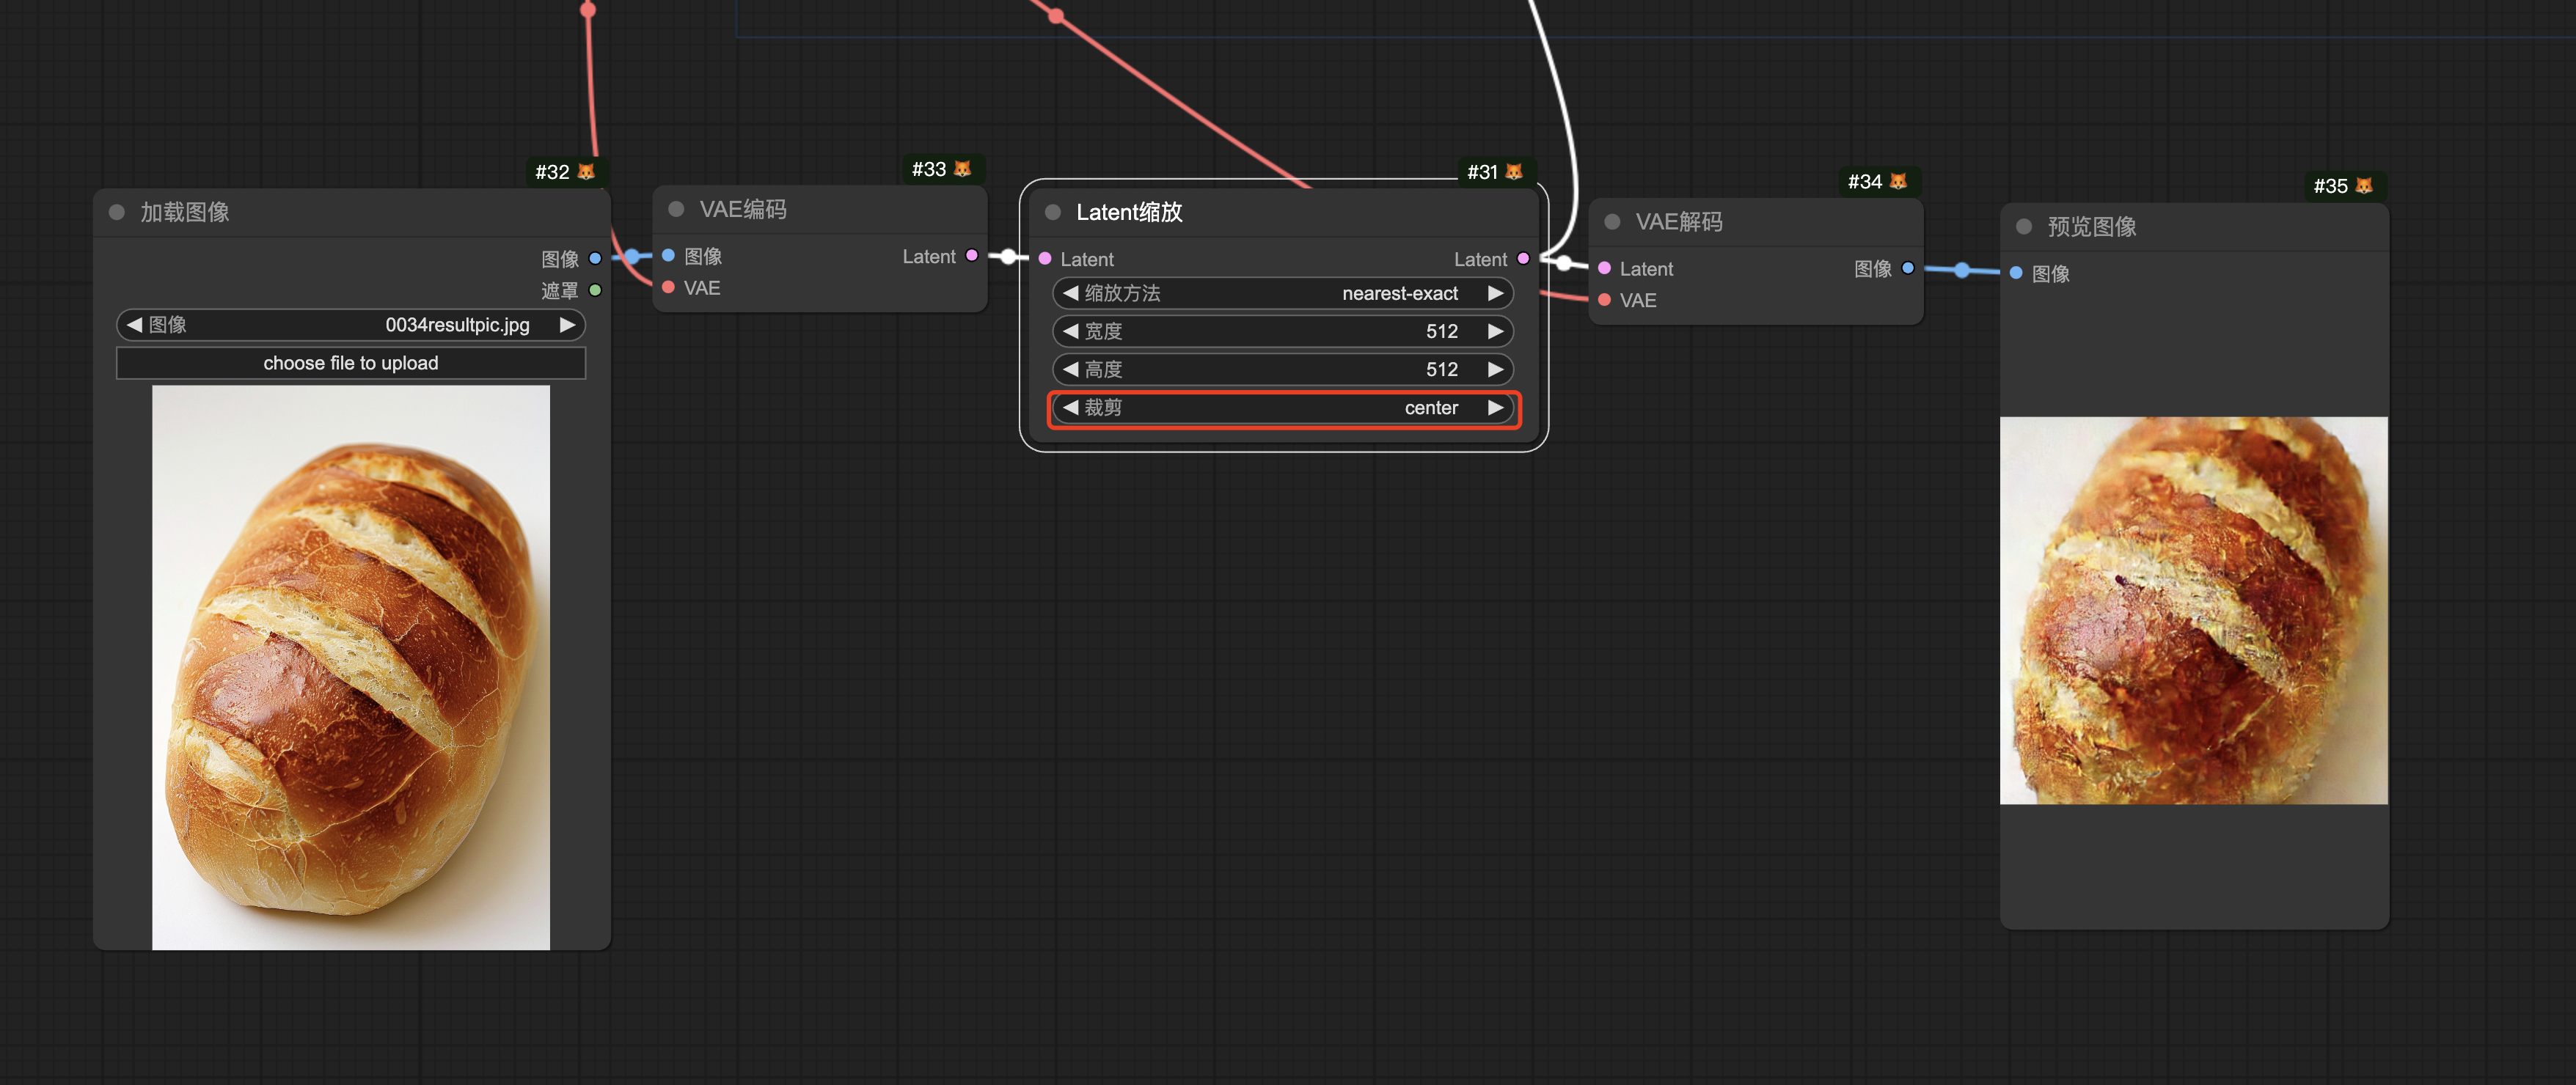2576x1085 pixels.
Task: Increase 宽度 value with right arrow
Action: pyautogui.click(x=1495, y=331)
